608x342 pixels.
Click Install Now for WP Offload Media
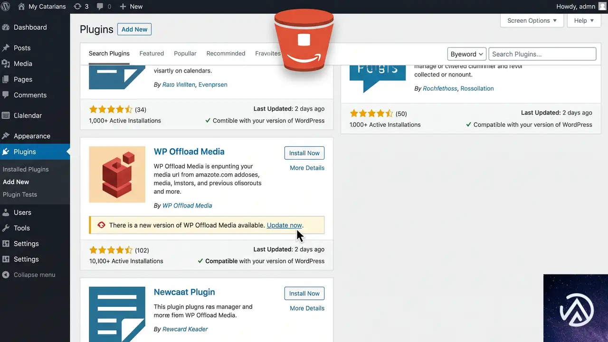[x=304, y=153]
